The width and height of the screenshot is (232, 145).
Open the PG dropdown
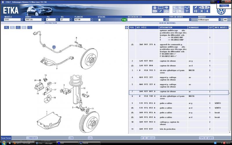click(57, 20)
